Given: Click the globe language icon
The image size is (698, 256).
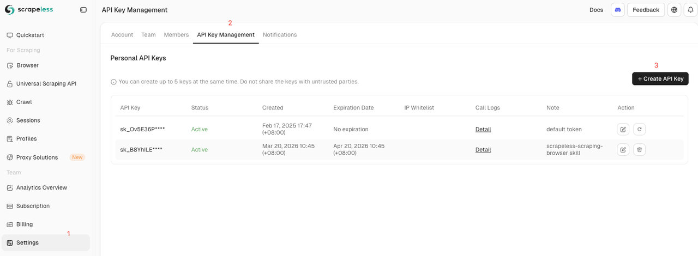Looking at the screenshot, I should 675,10.
